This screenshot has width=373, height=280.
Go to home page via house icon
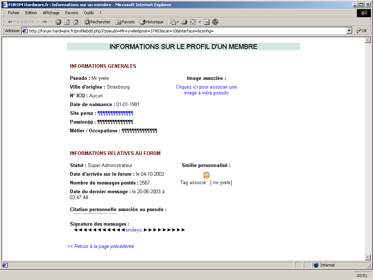(x=76, y=22)
